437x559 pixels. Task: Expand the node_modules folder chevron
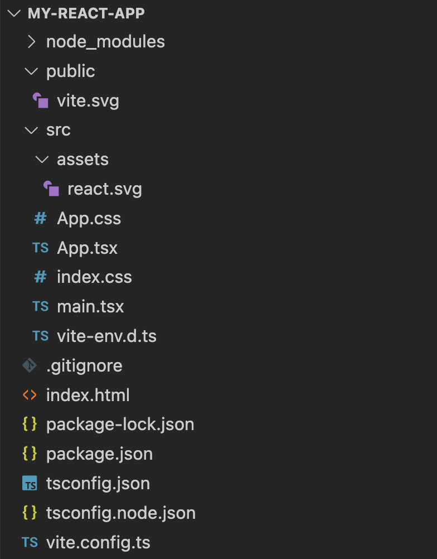pyautogui.click(x=31, y=42)
